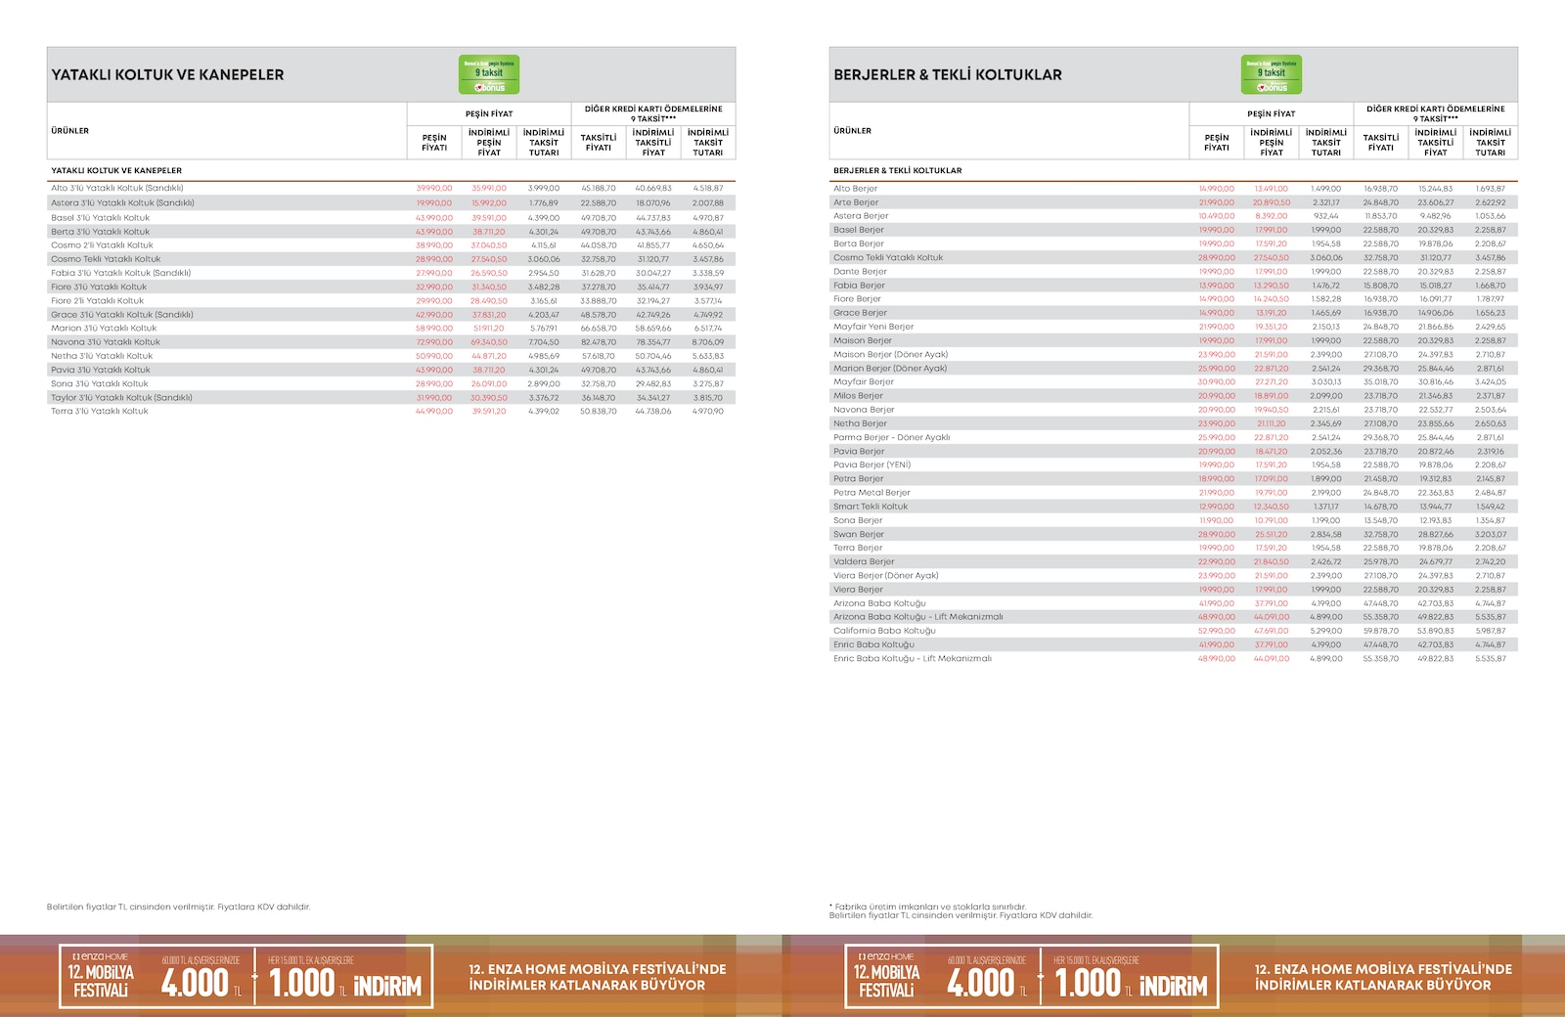Click the "Petra Metal Berjer" product name

pyautogui.click(x=872, y=493)
